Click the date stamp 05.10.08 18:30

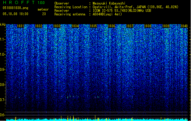(x=15, y=14)
